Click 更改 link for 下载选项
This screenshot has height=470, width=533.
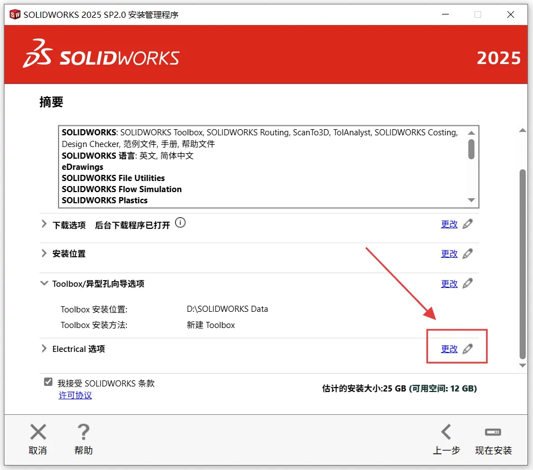tap(449, 224)
